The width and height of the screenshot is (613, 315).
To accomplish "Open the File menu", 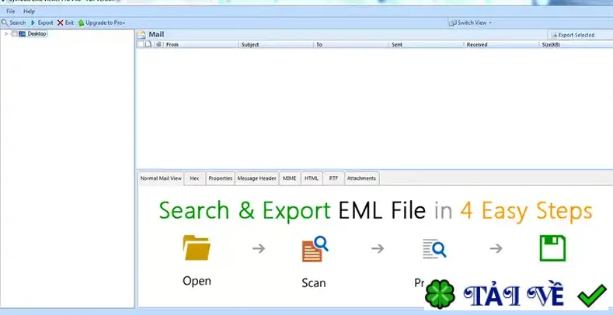I will coord(11,12).
